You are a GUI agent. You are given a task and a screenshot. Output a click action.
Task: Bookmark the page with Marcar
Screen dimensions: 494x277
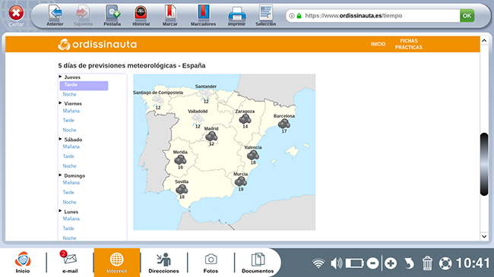[169, 15]
